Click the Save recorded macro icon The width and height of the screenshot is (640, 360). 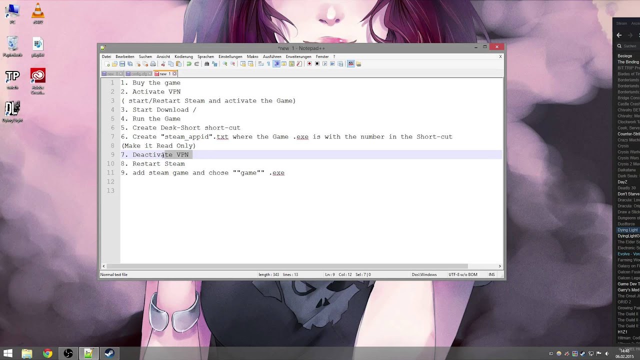pyautogui.click(x=340, y=63)
